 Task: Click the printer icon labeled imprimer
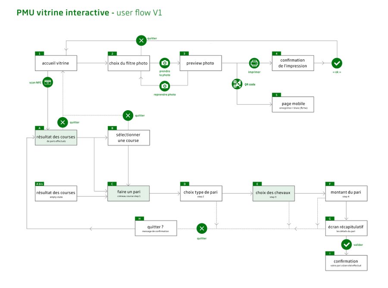click(x=254, y=63)
